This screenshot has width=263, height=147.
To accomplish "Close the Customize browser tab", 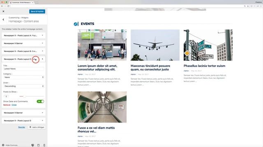I will pos(33,2).
